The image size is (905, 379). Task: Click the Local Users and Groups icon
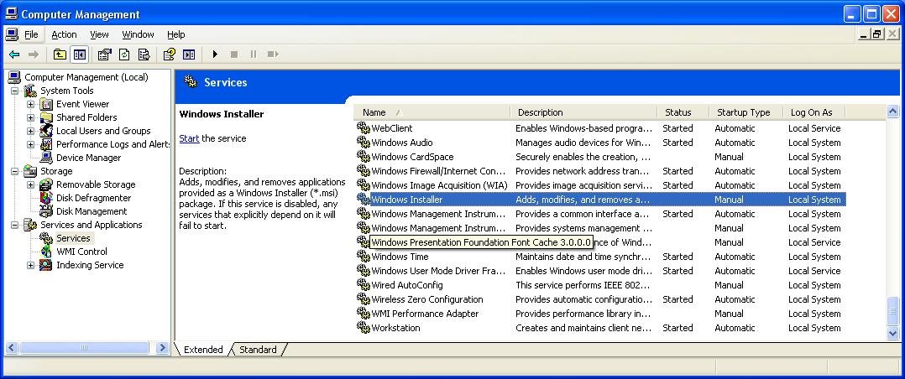click(x=46, y=131)
